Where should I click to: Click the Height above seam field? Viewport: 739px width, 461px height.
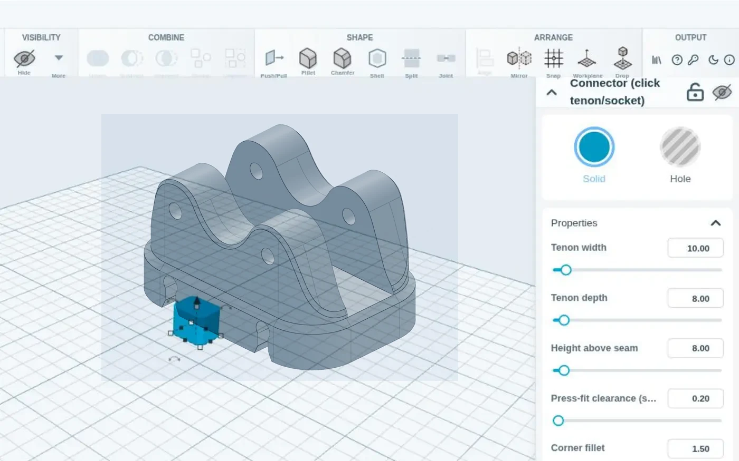695,348
